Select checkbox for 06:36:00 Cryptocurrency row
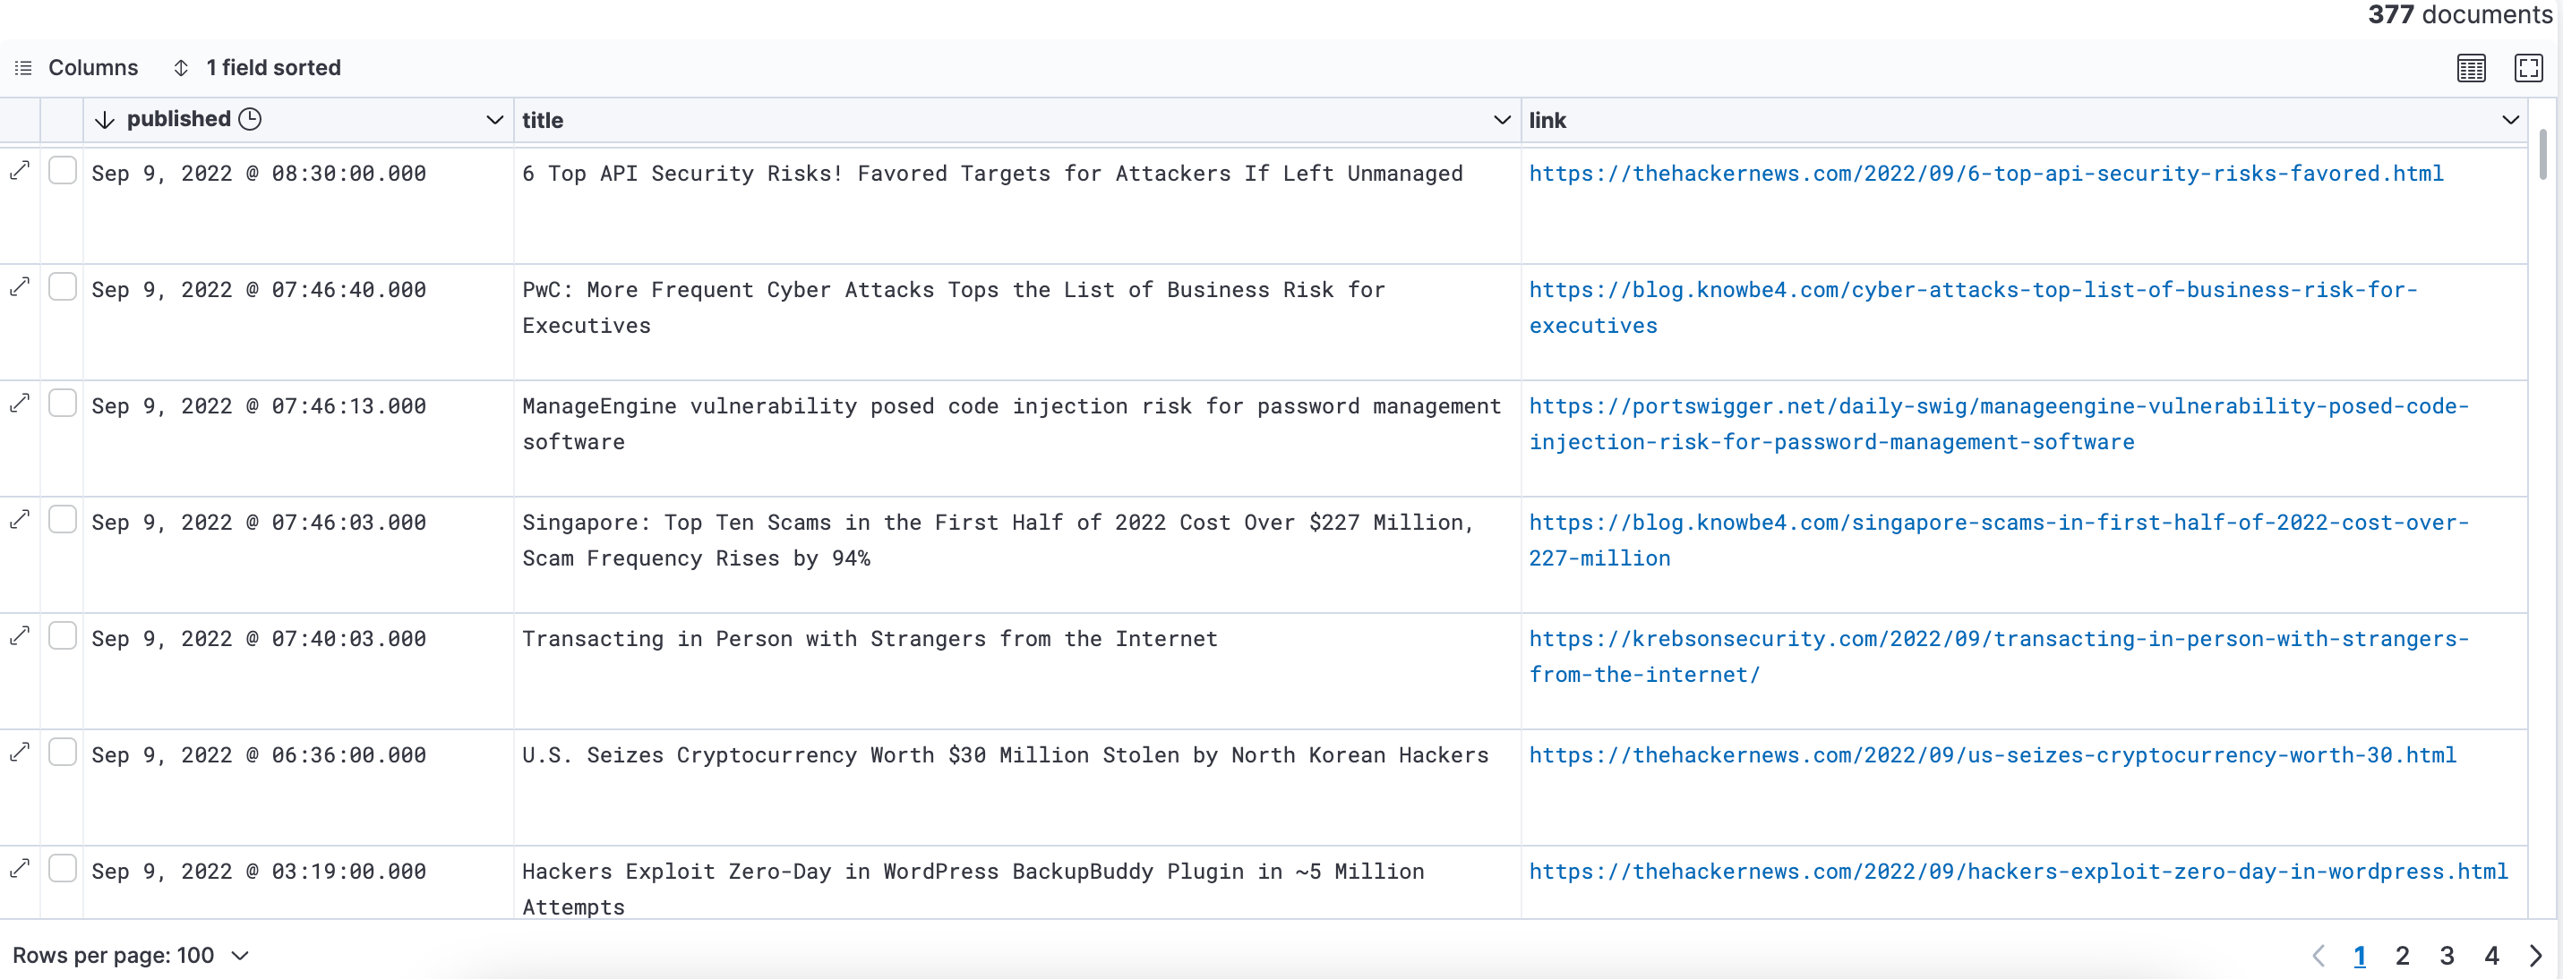Viewport: 2563px width, 979px height. point(63,753)
